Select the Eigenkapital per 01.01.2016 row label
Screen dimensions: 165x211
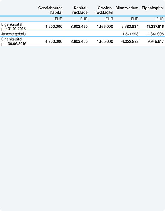point(13,27)
